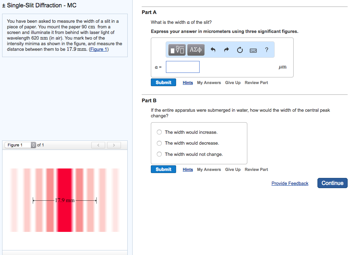
Task: Click the Provide Feedback link
Action: [x=290, y=184]
